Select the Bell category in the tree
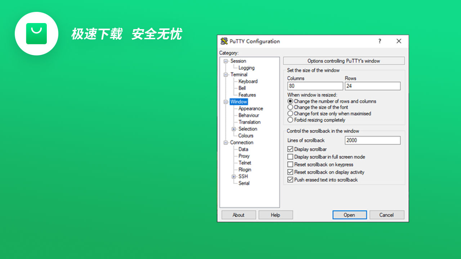This screenshot has width=461, height=259. click(x=242, y=88)
